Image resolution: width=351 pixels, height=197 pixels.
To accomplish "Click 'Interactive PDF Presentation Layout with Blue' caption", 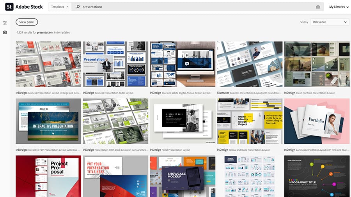I will pos(48,150).
